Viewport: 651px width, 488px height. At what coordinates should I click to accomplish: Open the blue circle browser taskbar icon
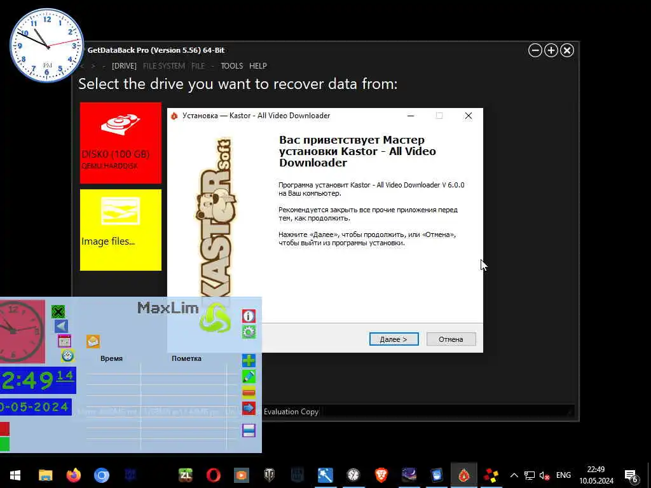click(101, 475)
